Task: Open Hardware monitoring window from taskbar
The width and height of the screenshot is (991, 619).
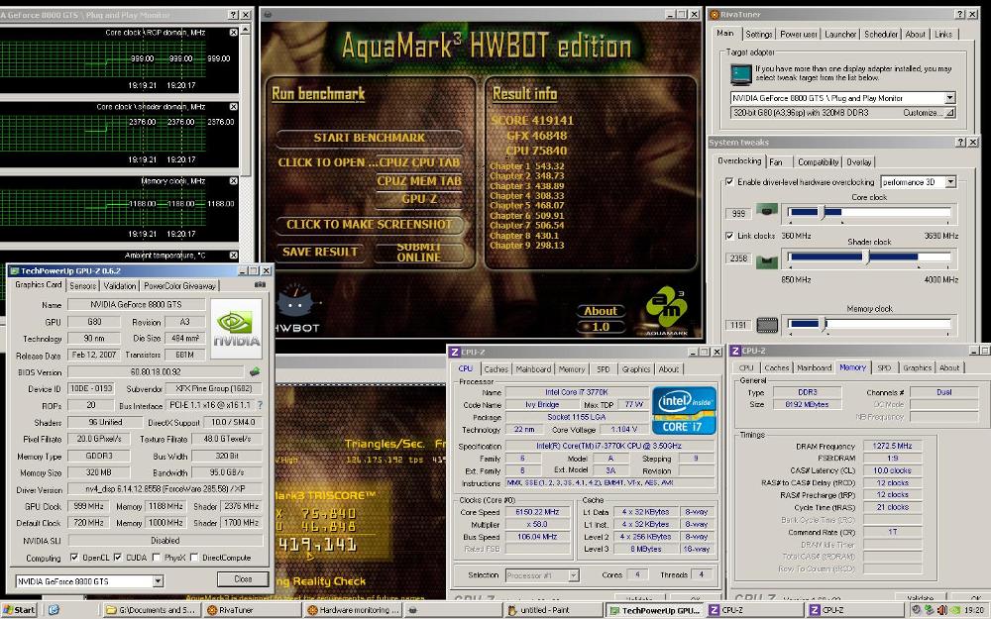Action: 352,610
